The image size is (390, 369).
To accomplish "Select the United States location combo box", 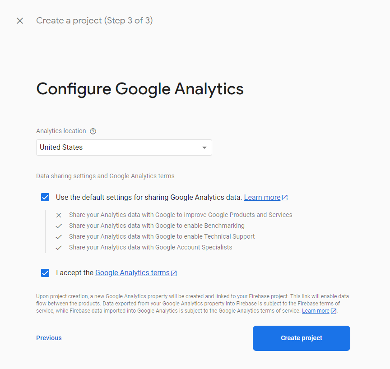I will click(124, 148).
